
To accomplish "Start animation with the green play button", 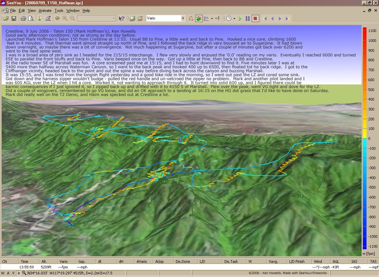I will pyautogui.click(x=240, y=18).
